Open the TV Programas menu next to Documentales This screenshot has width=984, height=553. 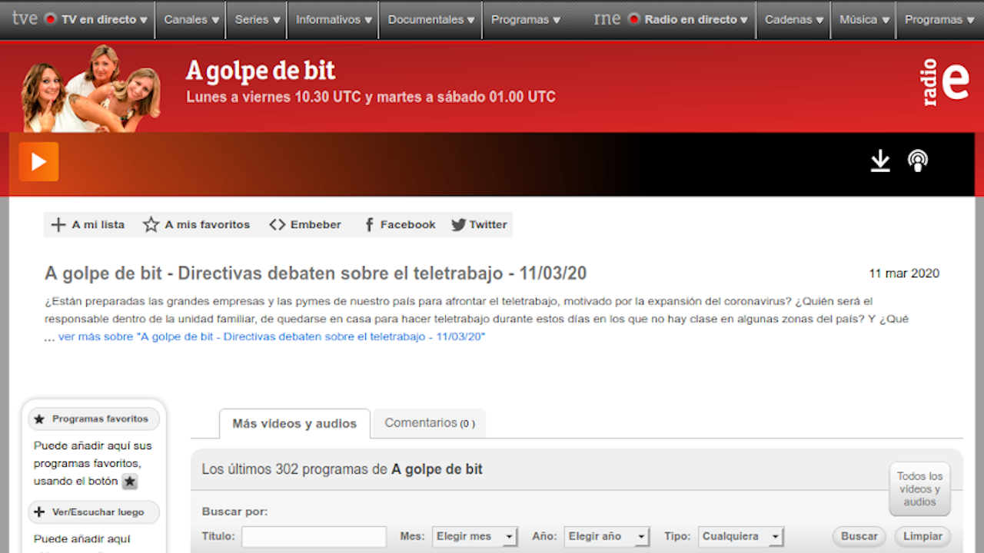point(526,19)
